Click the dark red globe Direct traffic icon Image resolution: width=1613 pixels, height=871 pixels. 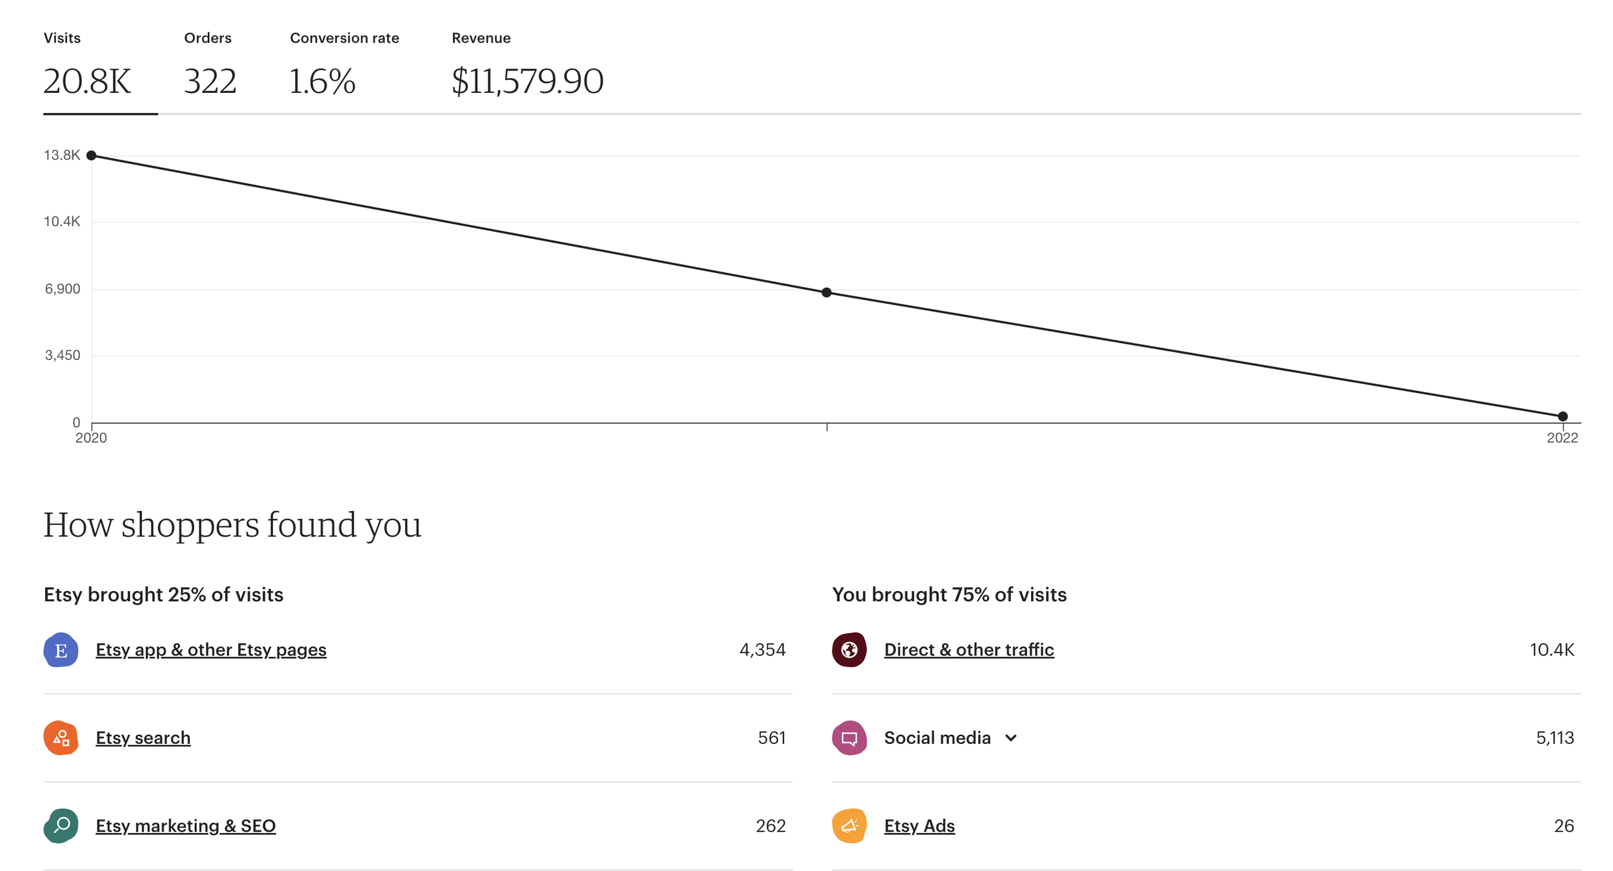849,650
